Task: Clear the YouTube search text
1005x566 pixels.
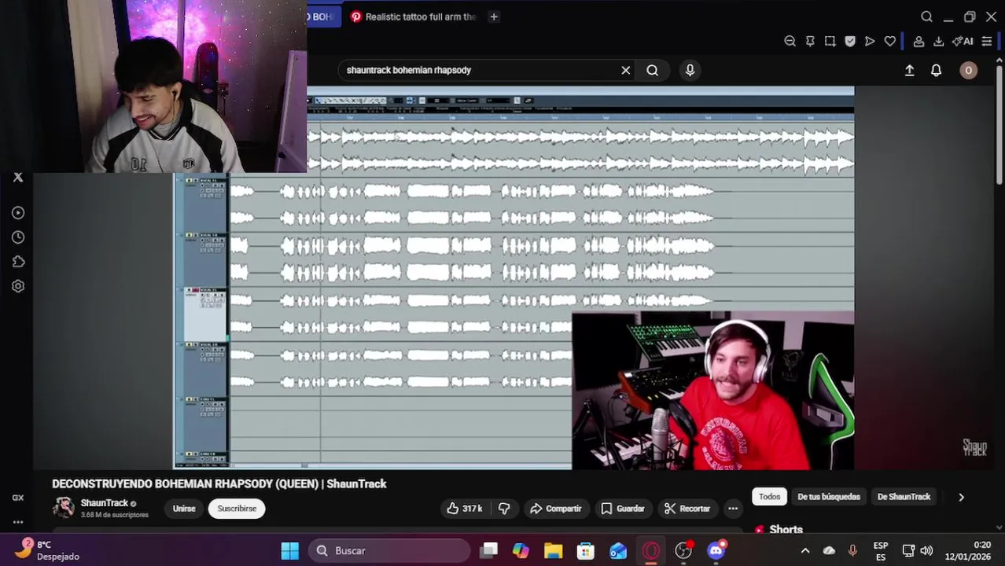Action: click(x=625, y=70)
